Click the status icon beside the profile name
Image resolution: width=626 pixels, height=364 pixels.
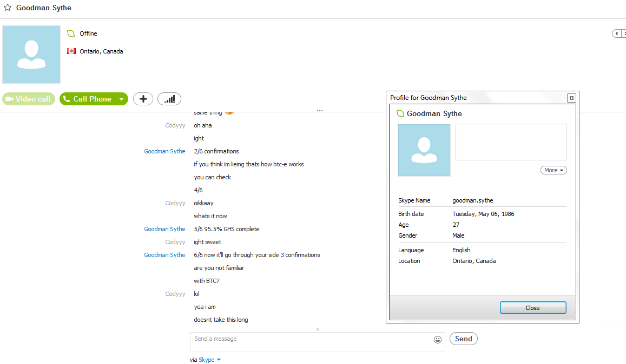pos(400,113)
